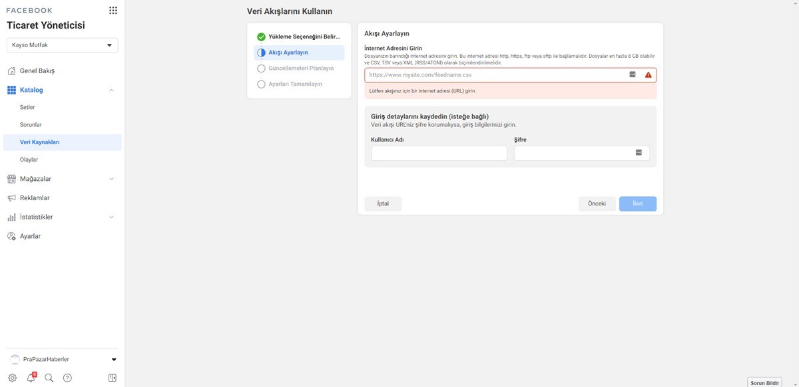Click the autofill icon in the URL field

point(633,75)
